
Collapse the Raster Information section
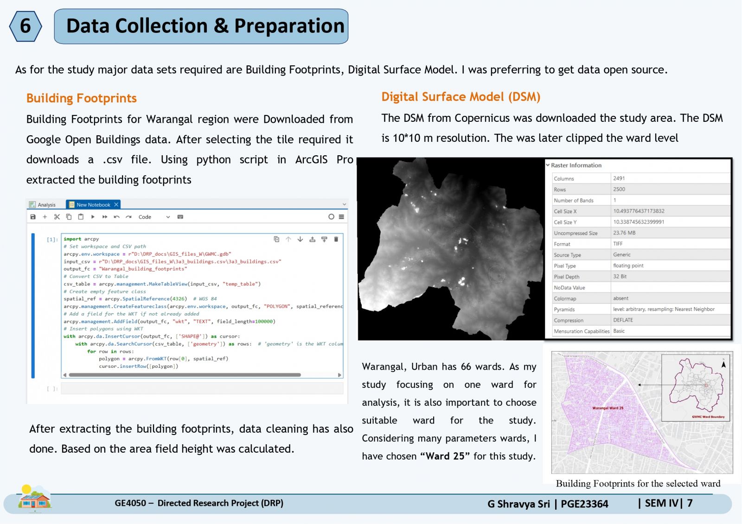(548, 165)
